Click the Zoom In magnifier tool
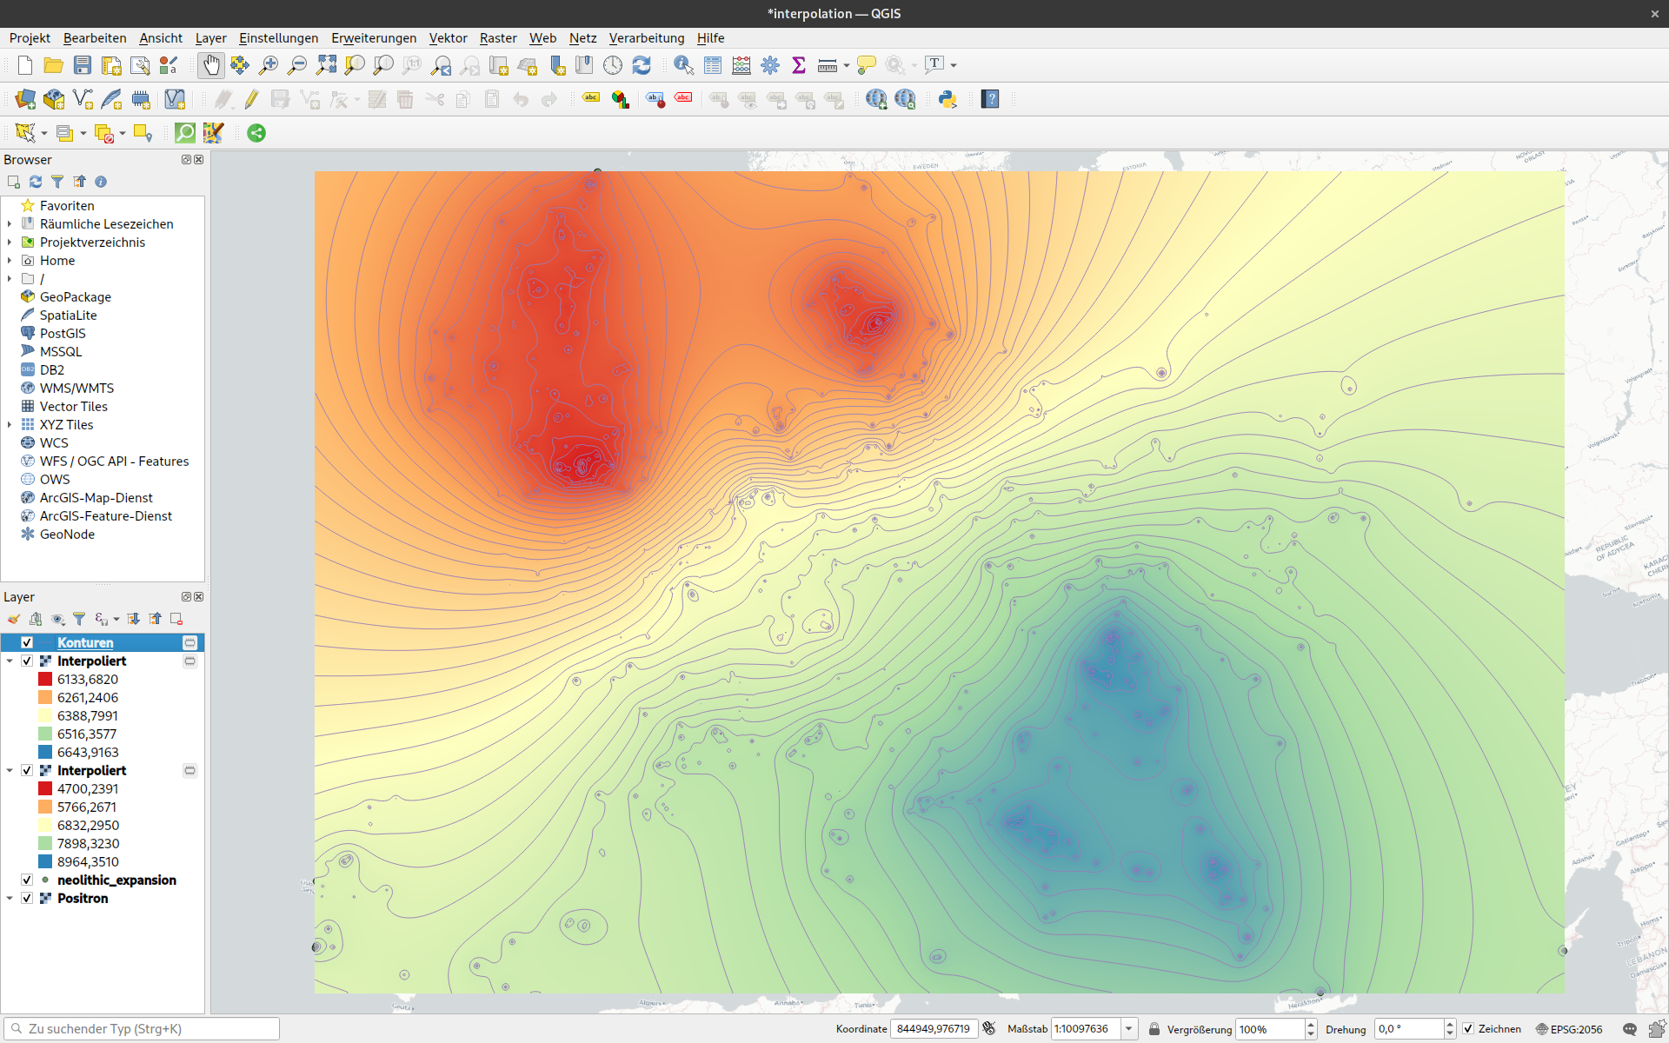Screen dimensions: 1669x1043 tap(269, 65)
